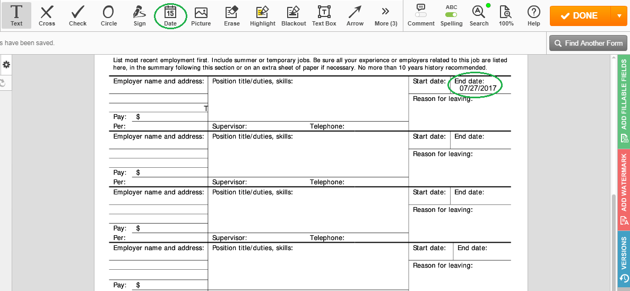This screenshot has height=291, width=630.
Task: Activate the Highlight tool
Action: (x=263, y=15)
